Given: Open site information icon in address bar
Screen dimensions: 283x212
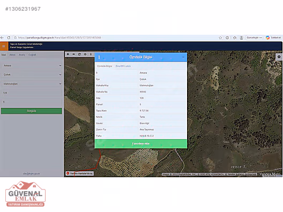Looking at the screenshot, I should 16,37.
